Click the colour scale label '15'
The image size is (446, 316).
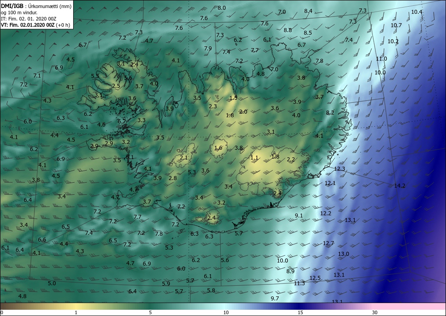tap(300, 312)
